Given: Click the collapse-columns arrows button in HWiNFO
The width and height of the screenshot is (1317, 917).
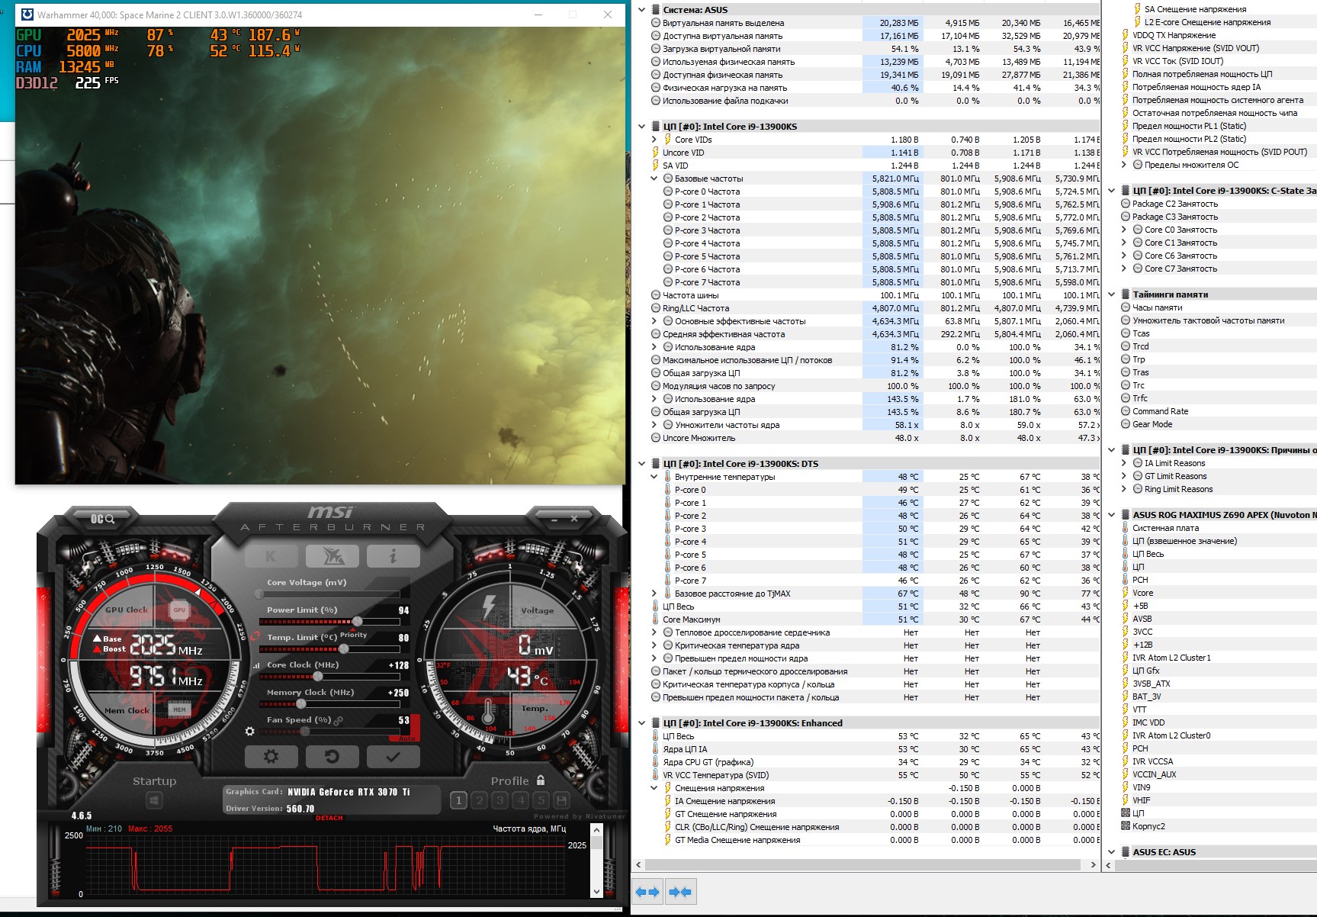Looking at the screenshot, I should [x=679, y=892].
